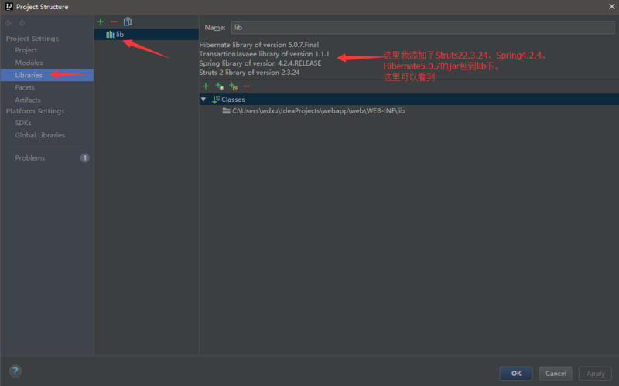
Task: Click the copy library icon
Action: pyautogui.click(x=128, y=22)
